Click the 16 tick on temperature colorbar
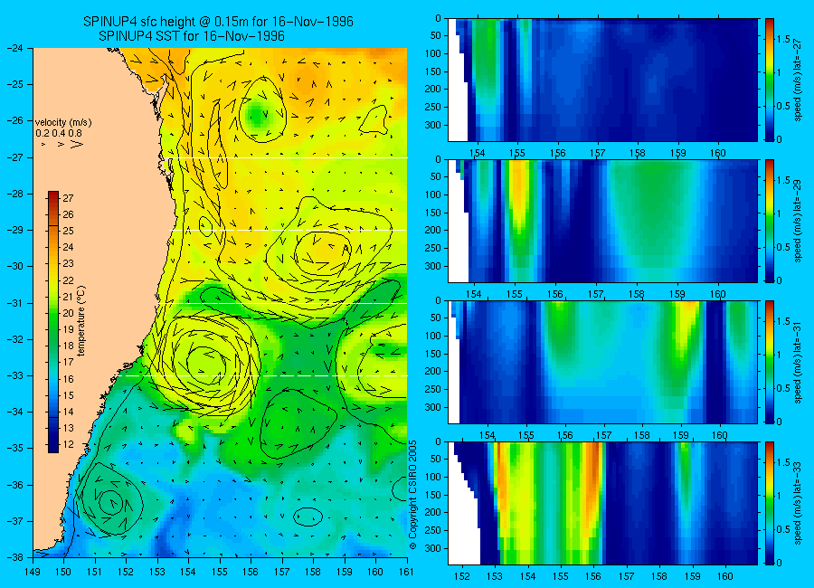Screen dimensions: 814x588 point(68,379)
